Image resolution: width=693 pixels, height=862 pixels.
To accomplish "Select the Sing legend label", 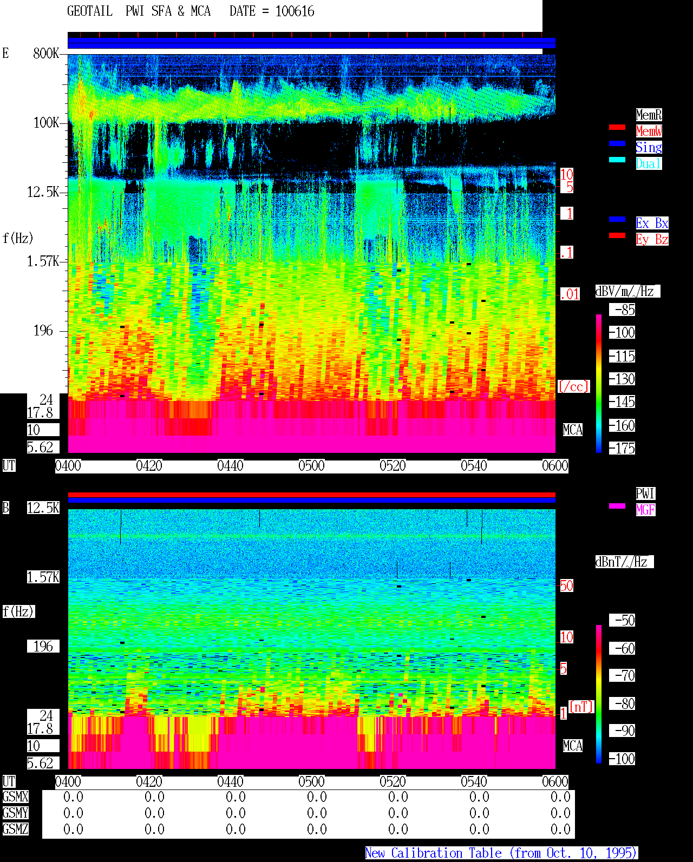I will (649, 147).
